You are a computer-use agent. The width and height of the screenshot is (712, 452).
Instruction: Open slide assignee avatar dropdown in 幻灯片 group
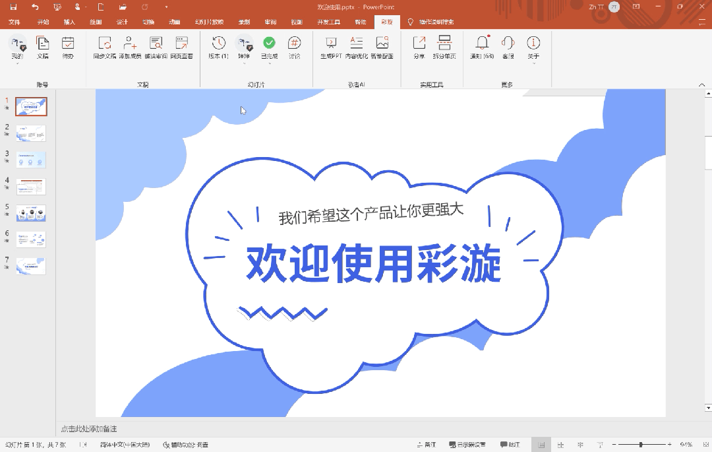coord(244,49)
